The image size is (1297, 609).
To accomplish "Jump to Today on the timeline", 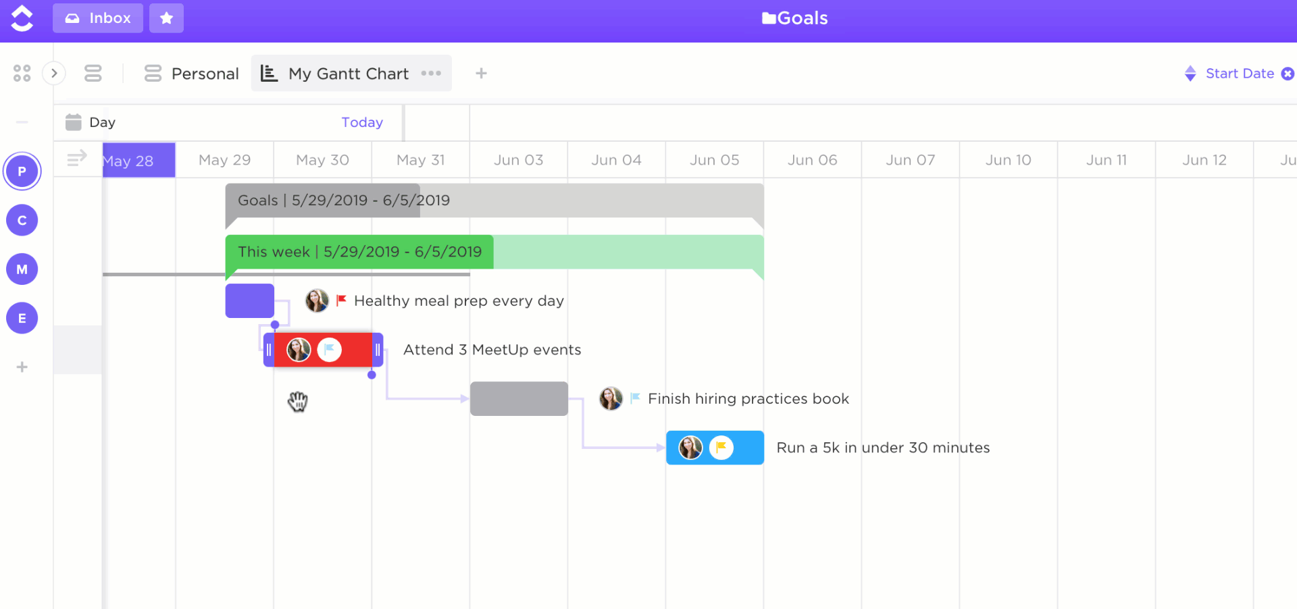I will coord(362,122).
